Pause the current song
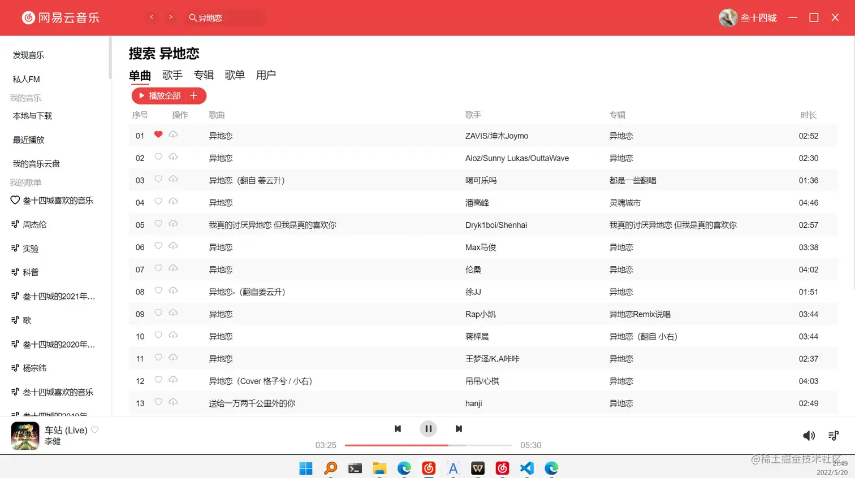The width and height of the screenshot is (855, 478). click(x=429, y=429)
